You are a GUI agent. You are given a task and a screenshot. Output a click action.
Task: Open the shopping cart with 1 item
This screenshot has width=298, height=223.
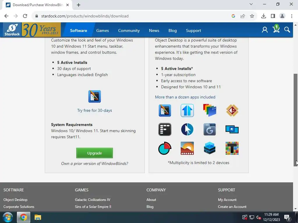[x=276, y=29]
